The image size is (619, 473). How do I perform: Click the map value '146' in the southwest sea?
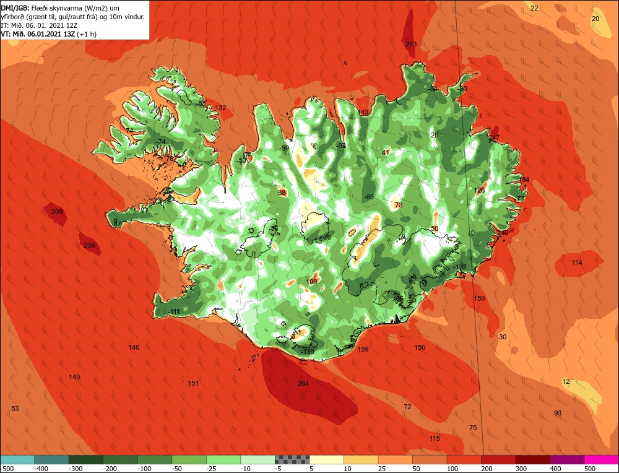134,347
